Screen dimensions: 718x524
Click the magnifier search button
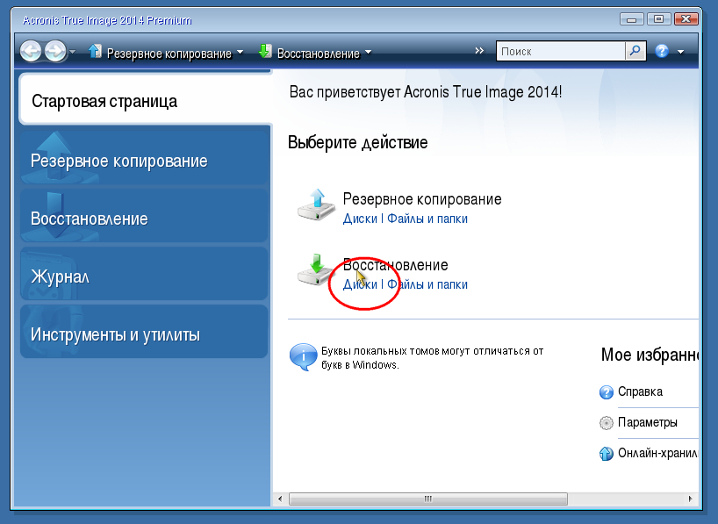tap(635, 52)
